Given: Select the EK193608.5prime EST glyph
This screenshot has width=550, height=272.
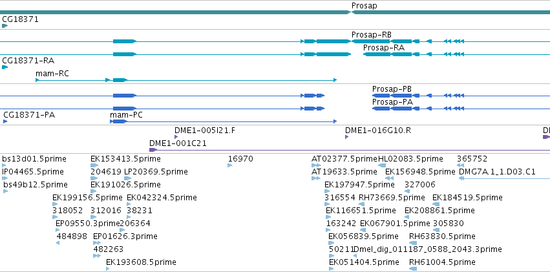Looking at the screenshot, I should pos(108,269).
